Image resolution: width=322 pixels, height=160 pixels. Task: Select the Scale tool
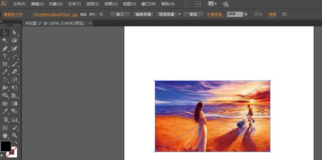14,80
